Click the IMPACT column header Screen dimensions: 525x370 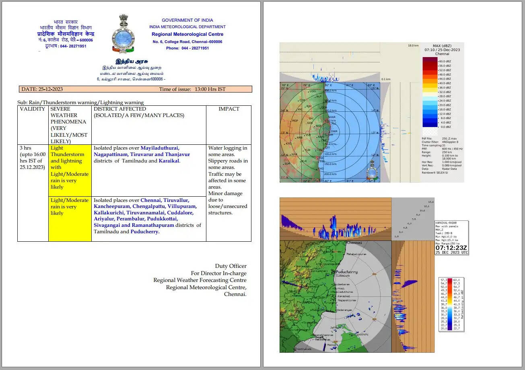click(229, 109)
